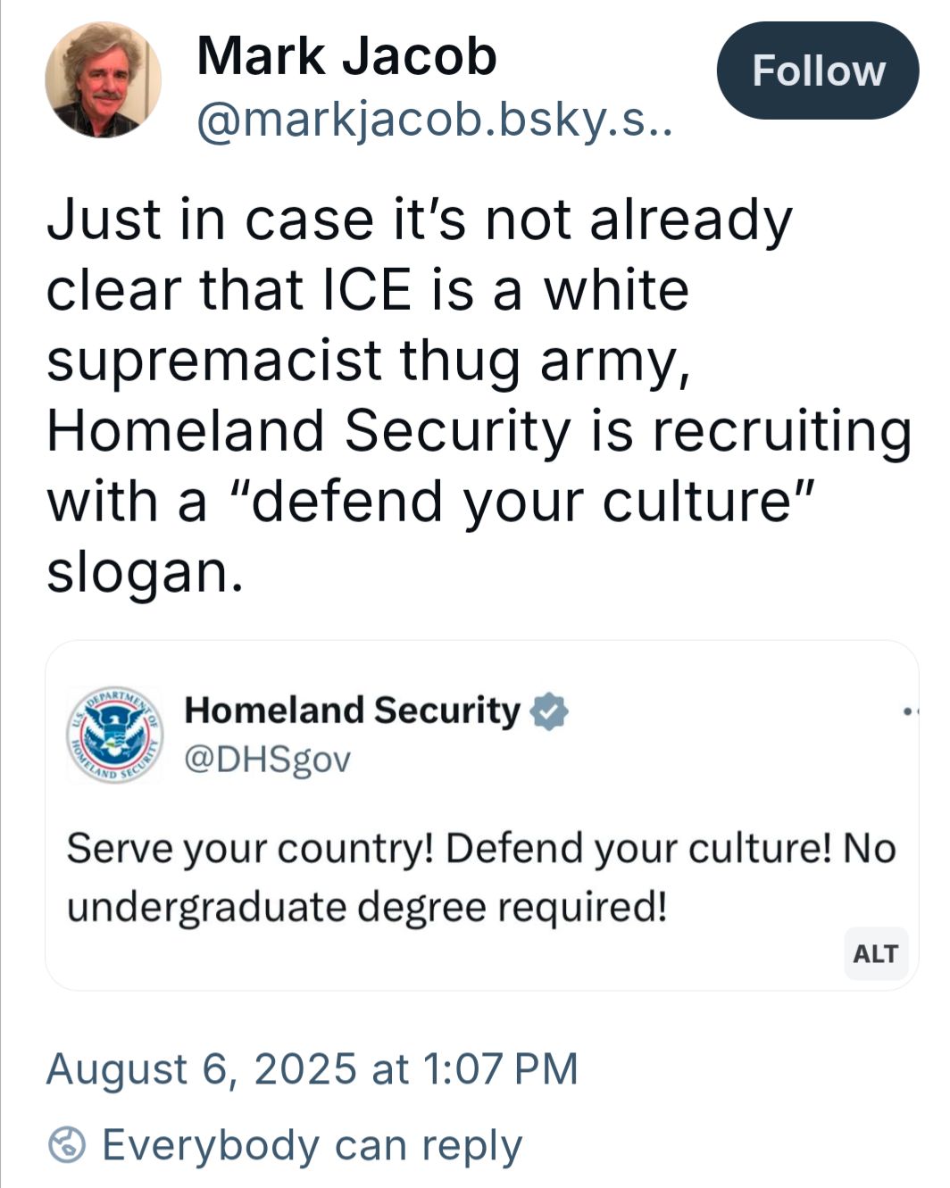This screenshot has width=950, height=1188.
Task: Click the Mark Jacob display name
Action: [x=346, y=55]
